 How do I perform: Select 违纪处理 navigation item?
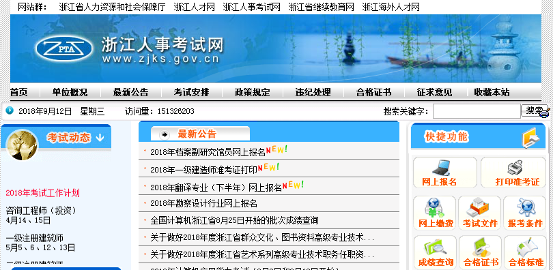313,93
